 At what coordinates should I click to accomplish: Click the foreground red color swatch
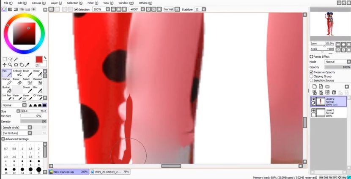39,59
